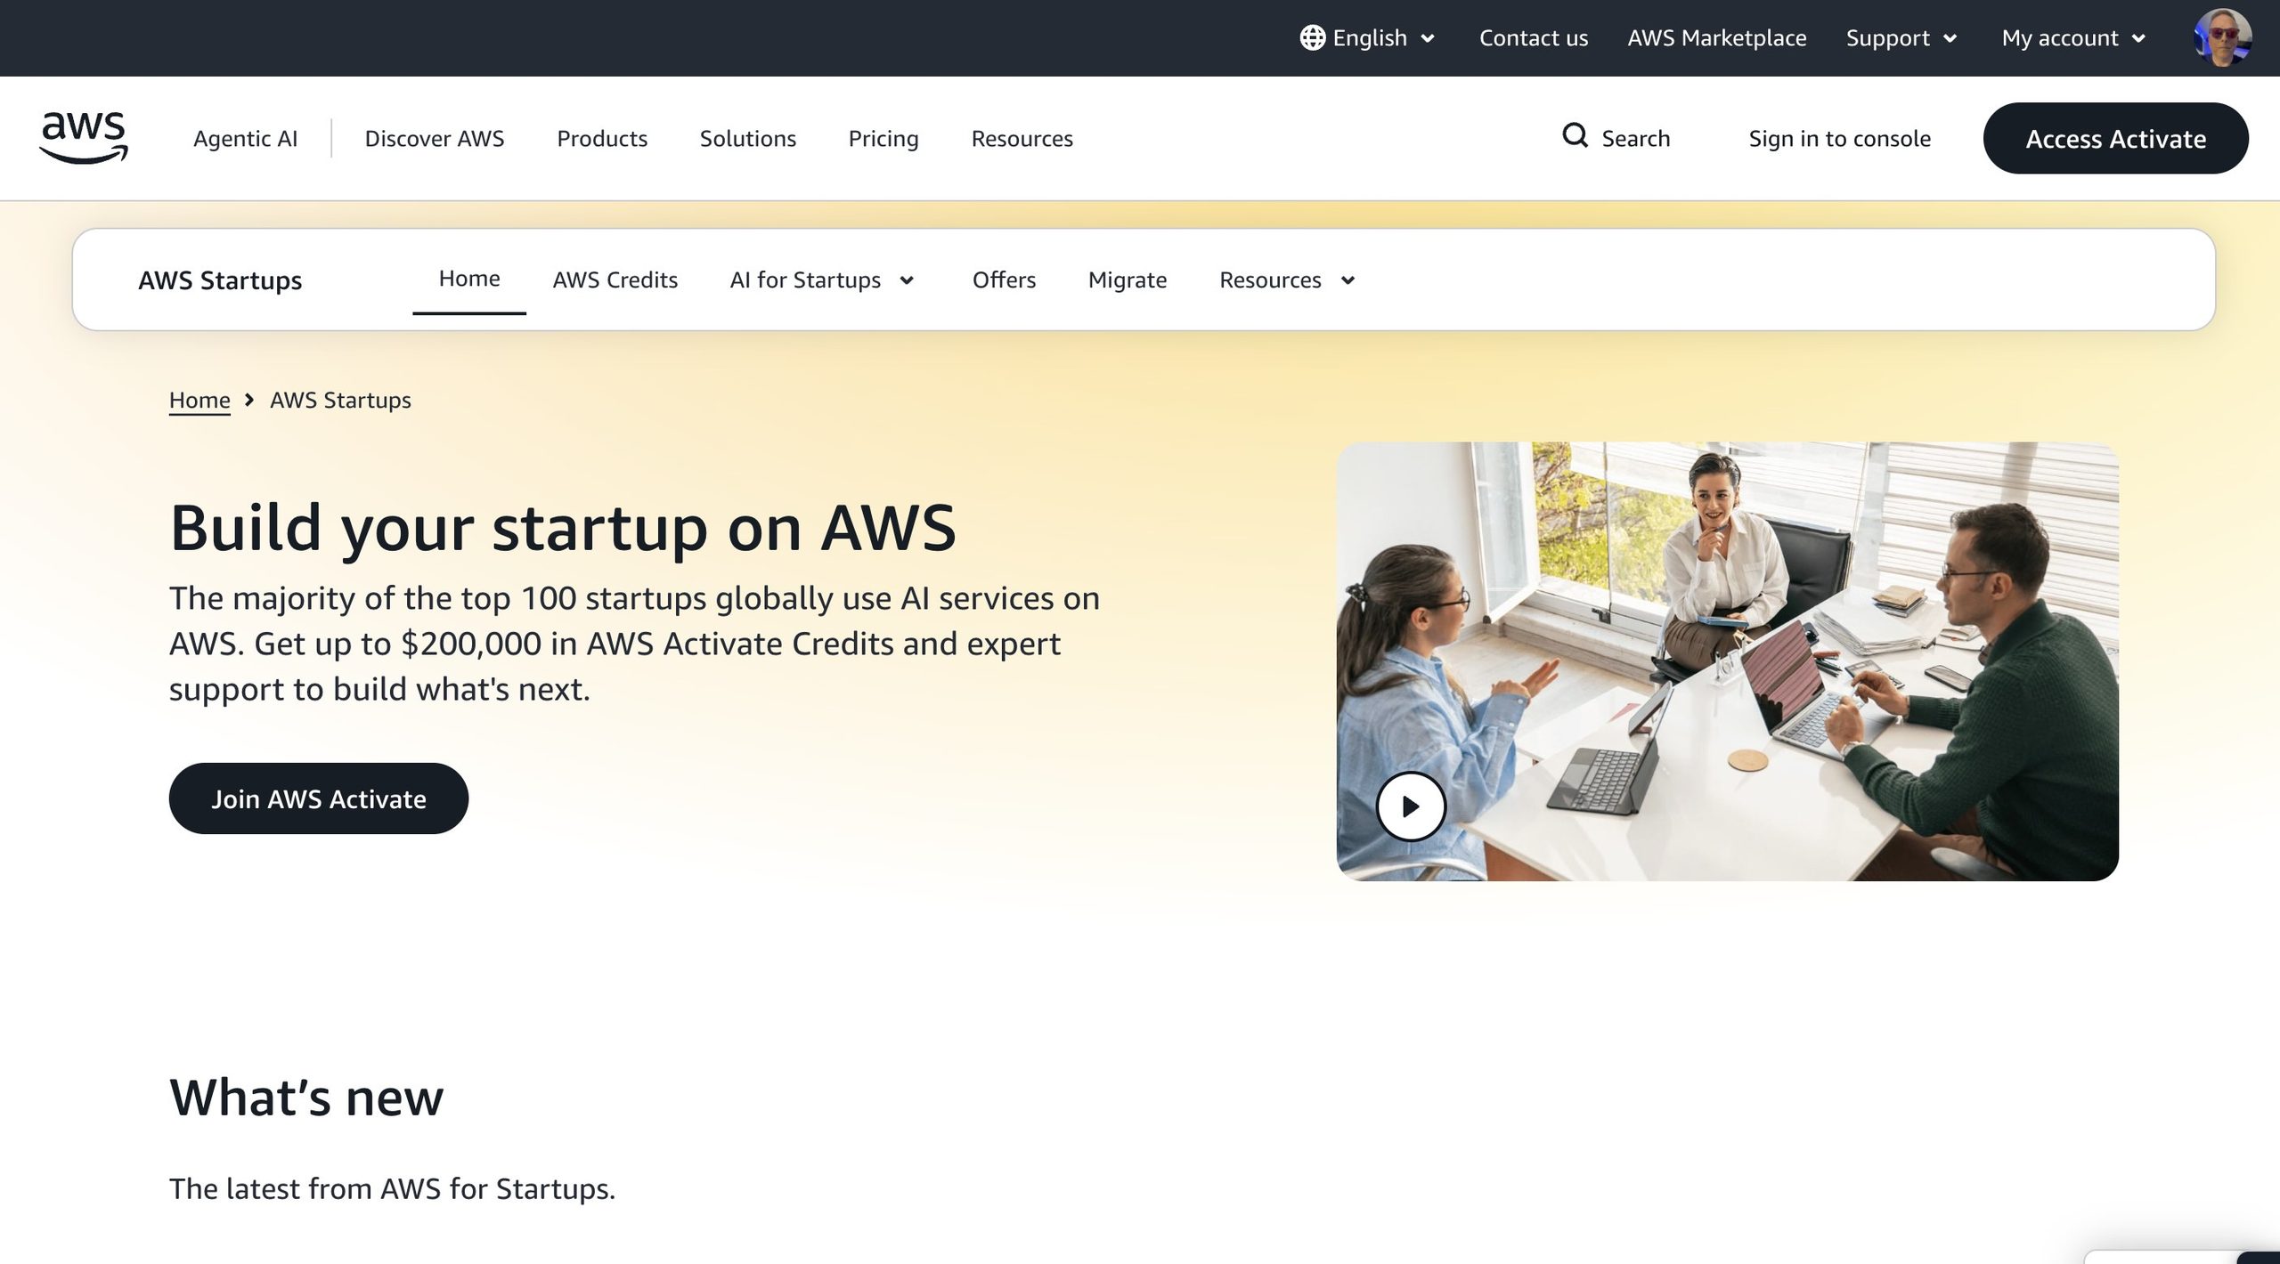Click the "Build your startup on AWS" heading
The image size is (2280, 1264).
pos(563,529)
